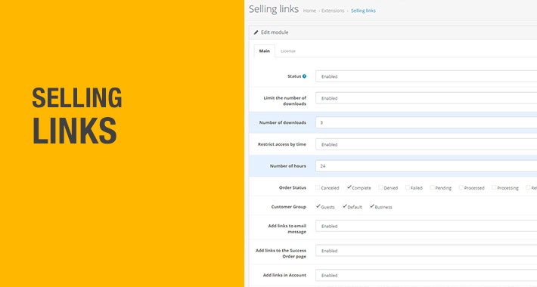Click the Customer Group label
Viewport: 537px width, 287px height.
[288, 207]
